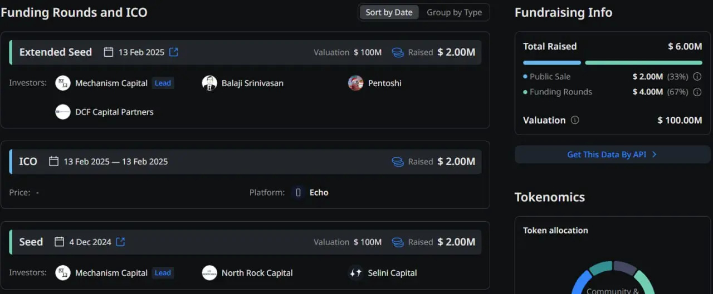Click the Valuation info icon
713x294 pixels.
(x=575, y=120)
